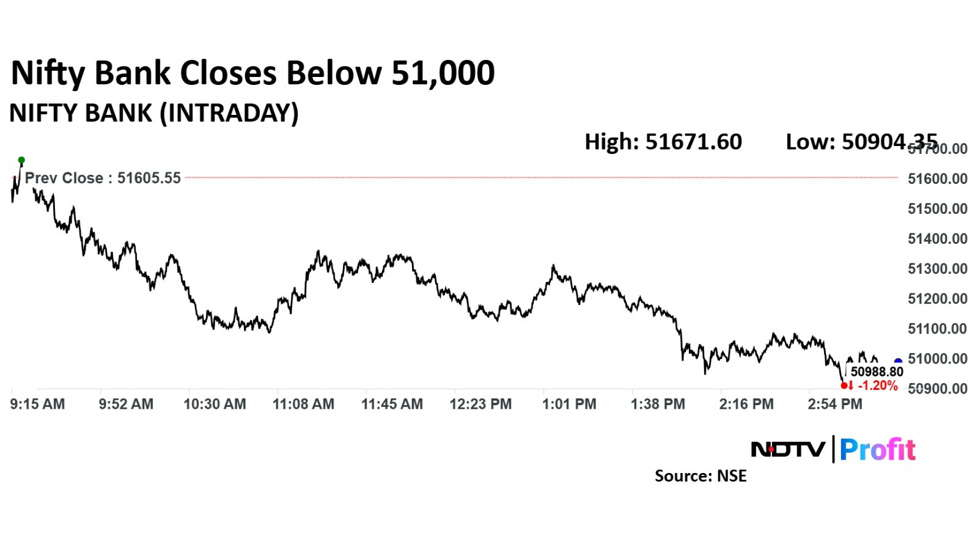This screenshot has width=978, height=550.
Task: Select the 12:23 PM time axis label
Action: click(480, 404)
